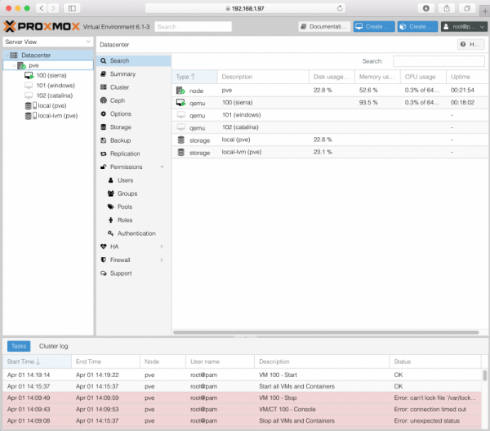This screenshot has height=431, width=490.
Task: Open the Support page
Action: pyautogui.click(x=121, y=273)
